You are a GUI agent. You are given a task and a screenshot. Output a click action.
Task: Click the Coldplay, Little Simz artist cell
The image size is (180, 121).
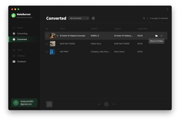[x=101, y=52]
